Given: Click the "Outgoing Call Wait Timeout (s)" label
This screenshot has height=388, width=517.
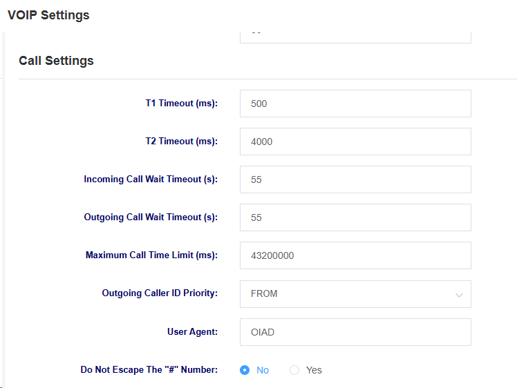Looking at the screenshot, I should pos(151,217).
